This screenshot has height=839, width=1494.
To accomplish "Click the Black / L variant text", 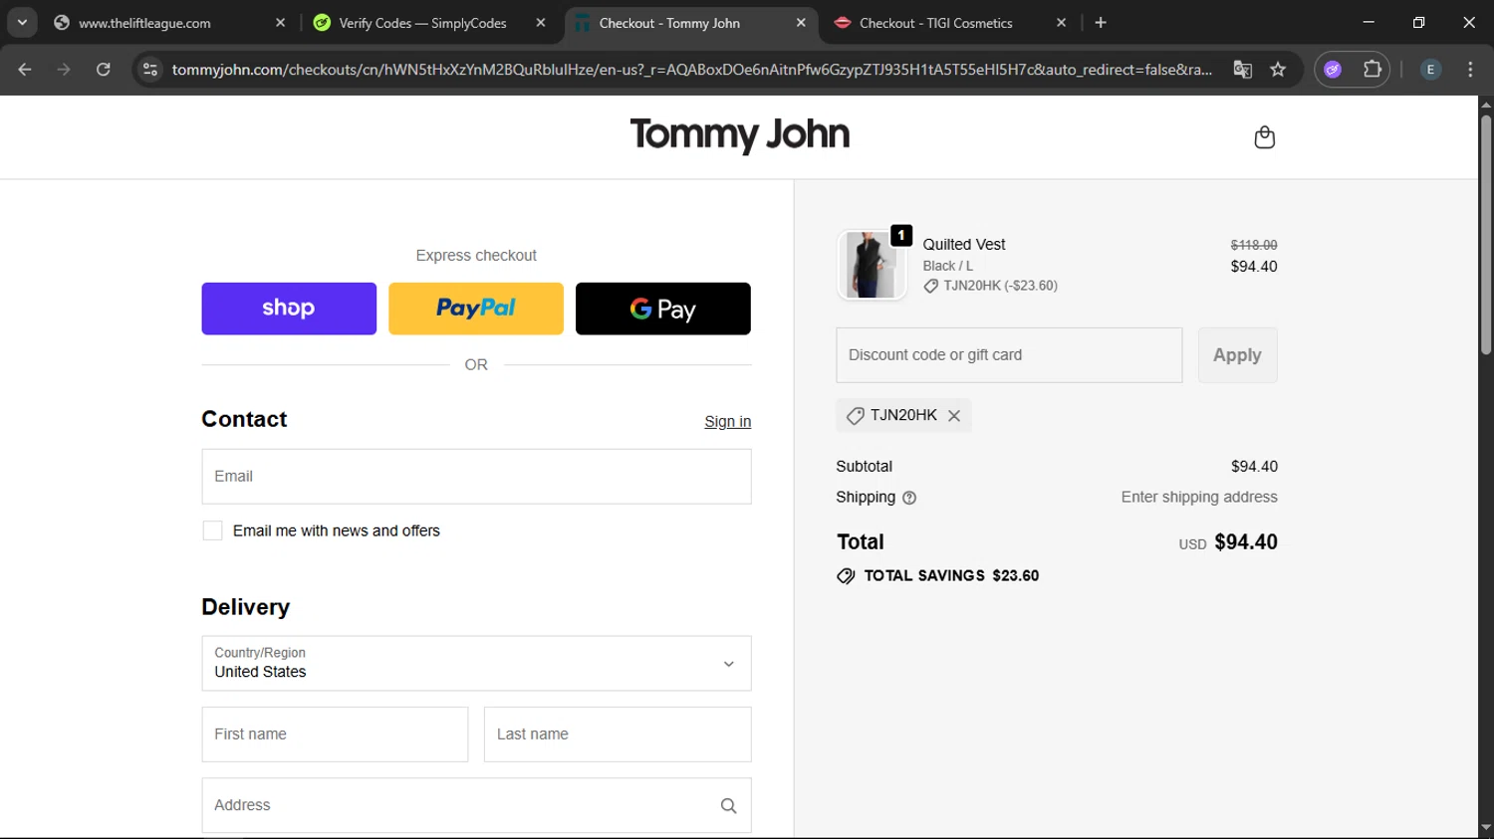I will [x=947, y=266].
